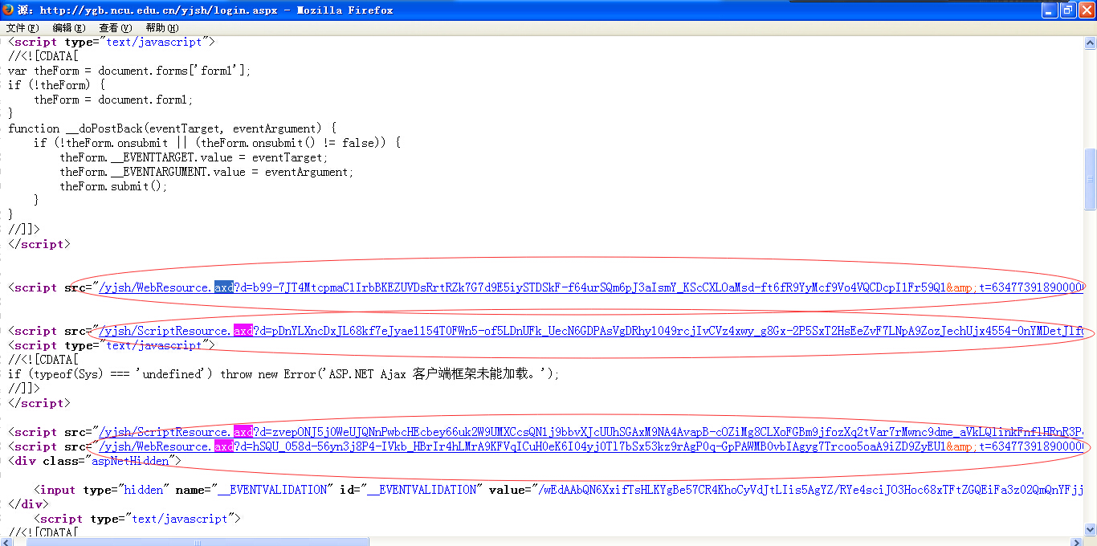The height and width of the screenshot is (546, 1097).
Task: Click the vertical scrollbar down arrow
Action: coord(1091,529)
